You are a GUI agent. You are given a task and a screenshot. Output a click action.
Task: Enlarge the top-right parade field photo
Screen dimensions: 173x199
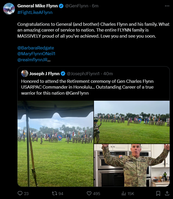point(132,122)
